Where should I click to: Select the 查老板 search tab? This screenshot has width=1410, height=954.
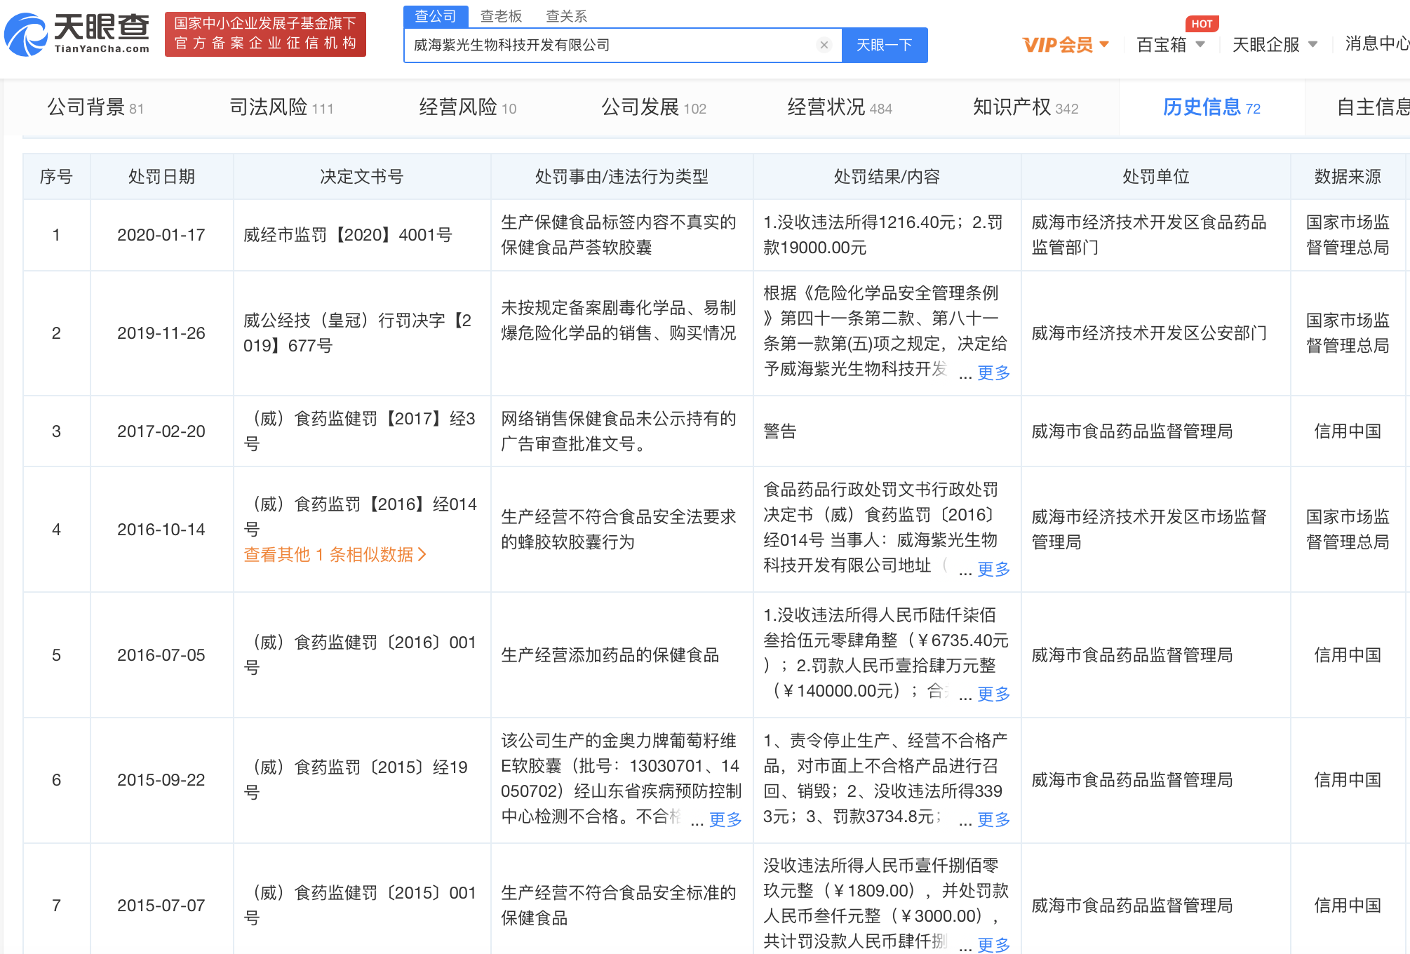point(501,15)
